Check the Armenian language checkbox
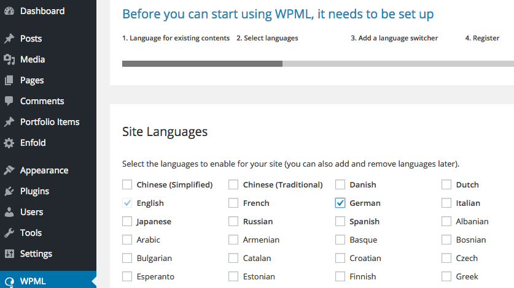This screenshot has width=514, height=288. coord(233,240)
